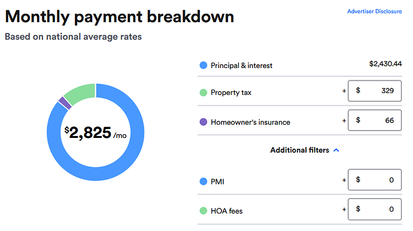Click the Homeowner's insurance label text
The width and height of the screenshot is (413, 231).
click(250, 122)
